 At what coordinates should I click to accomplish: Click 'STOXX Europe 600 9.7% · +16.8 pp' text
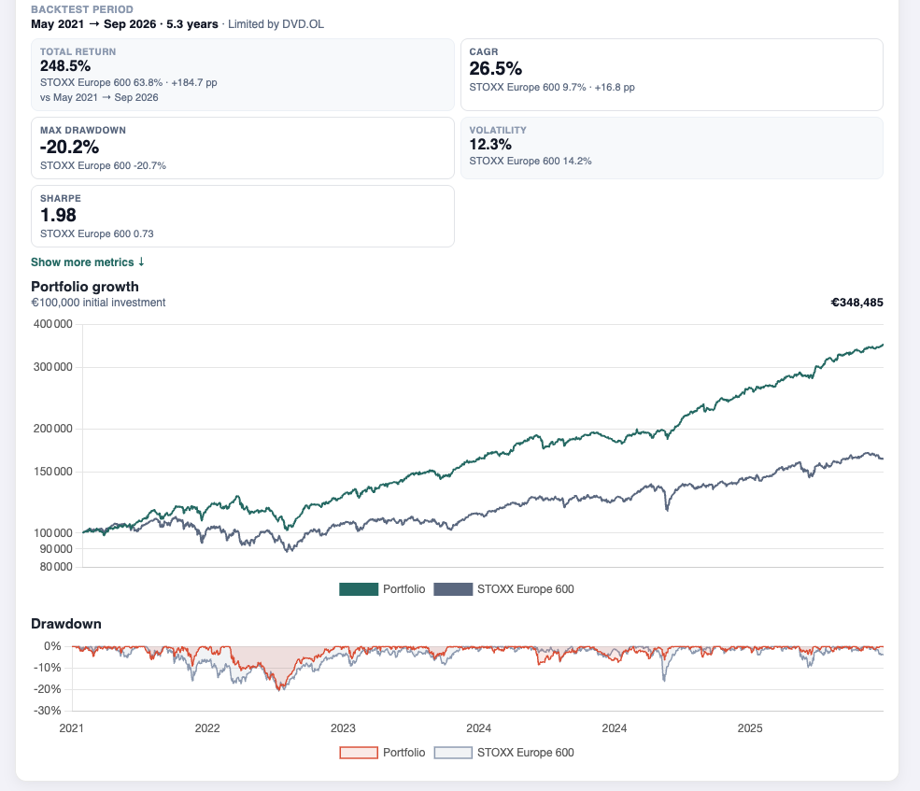(552, 87)
